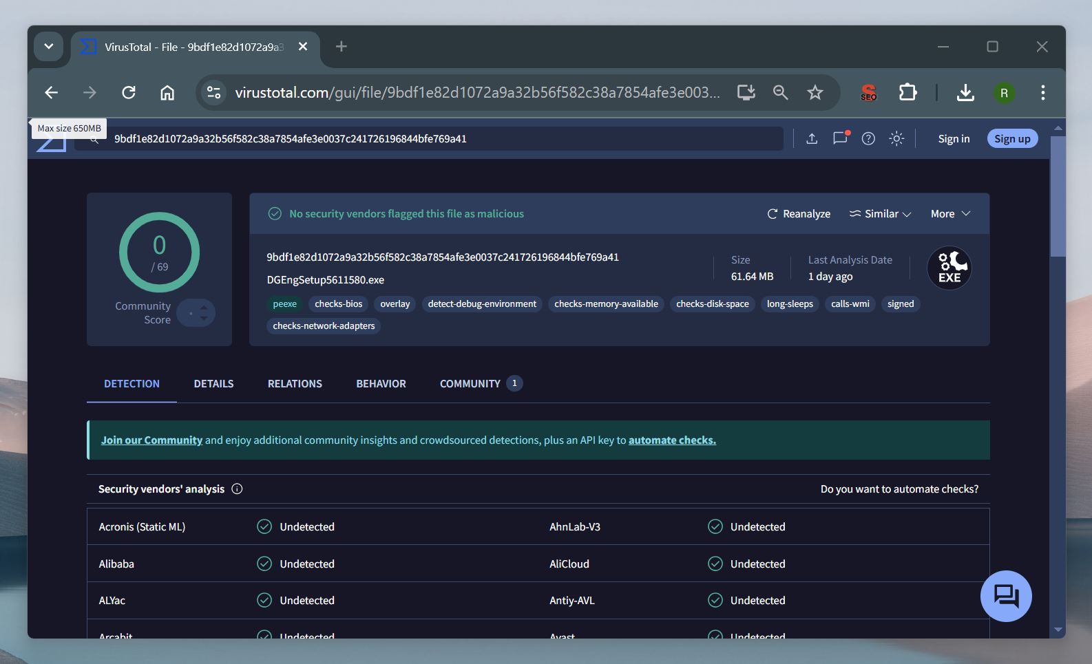Open the browser downloads icon
Viewport: 1092px width, 664px height.
coord(965,92)
